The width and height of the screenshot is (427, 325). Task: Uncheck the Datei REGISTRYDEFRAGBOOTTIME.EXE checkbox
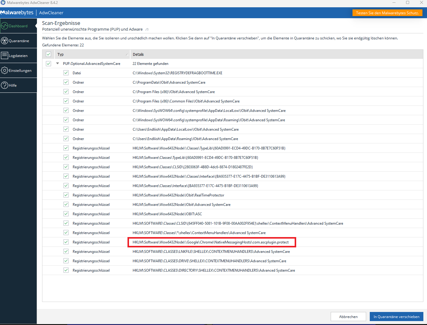tap(66, 73)
